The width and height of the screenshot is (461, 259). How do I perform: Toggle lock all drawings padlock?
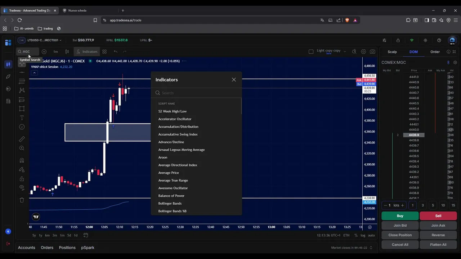(22, 179)
